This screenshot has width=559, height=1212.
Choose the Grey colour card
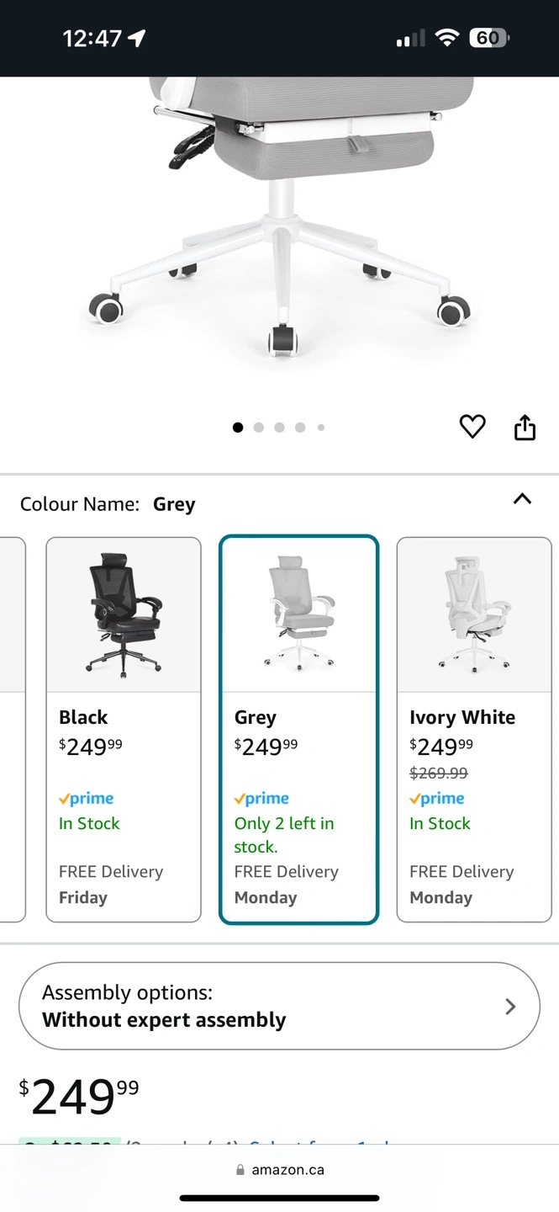click(x=298, y=729)
